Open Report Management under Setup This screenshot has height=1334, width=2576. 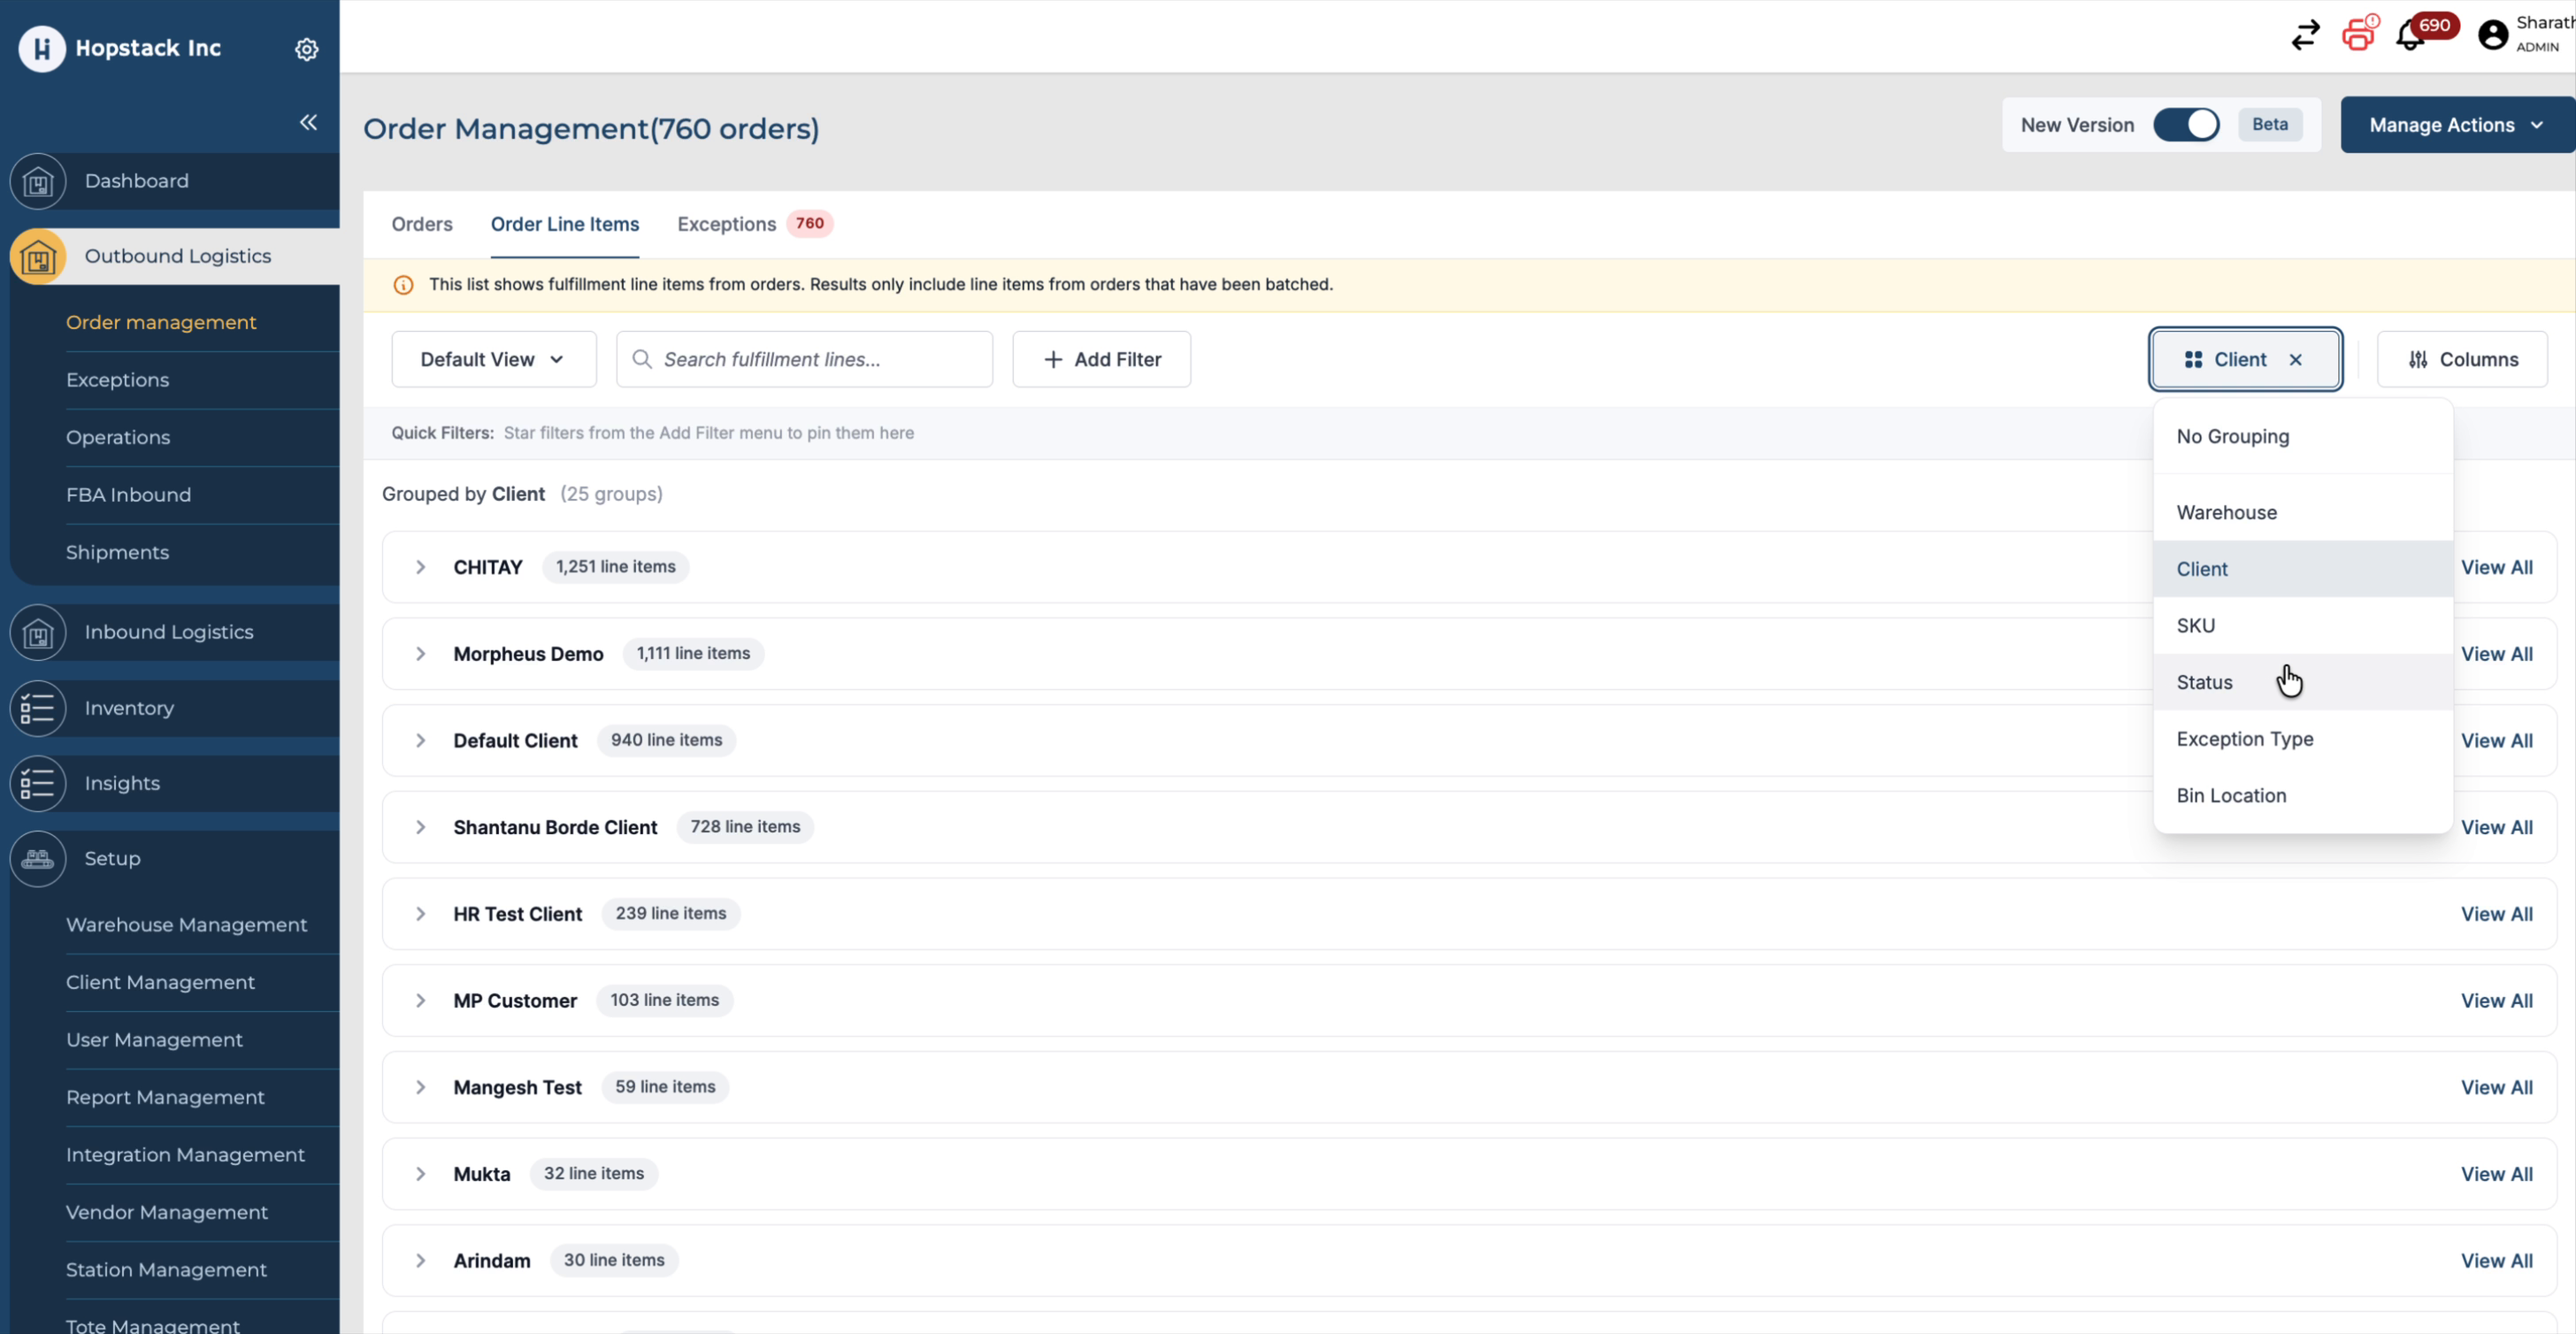coord(165,1097)
